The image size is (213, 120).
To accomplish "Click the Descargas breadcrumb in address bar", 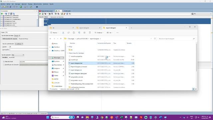I will 71,39.
